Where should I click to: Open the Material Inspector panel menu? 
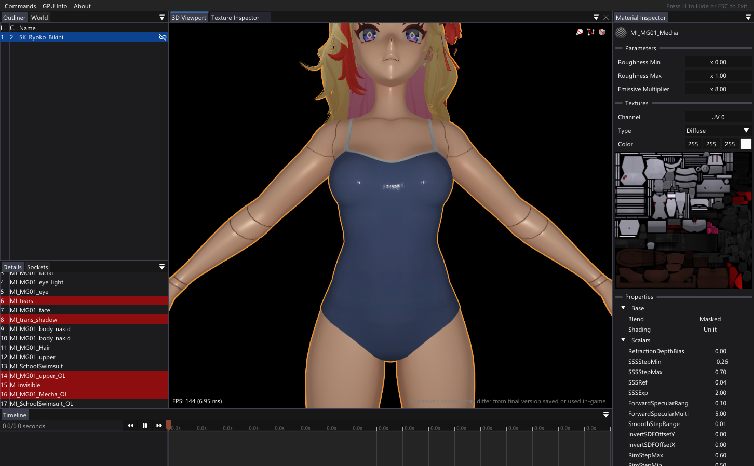click(x=748, y=17)
